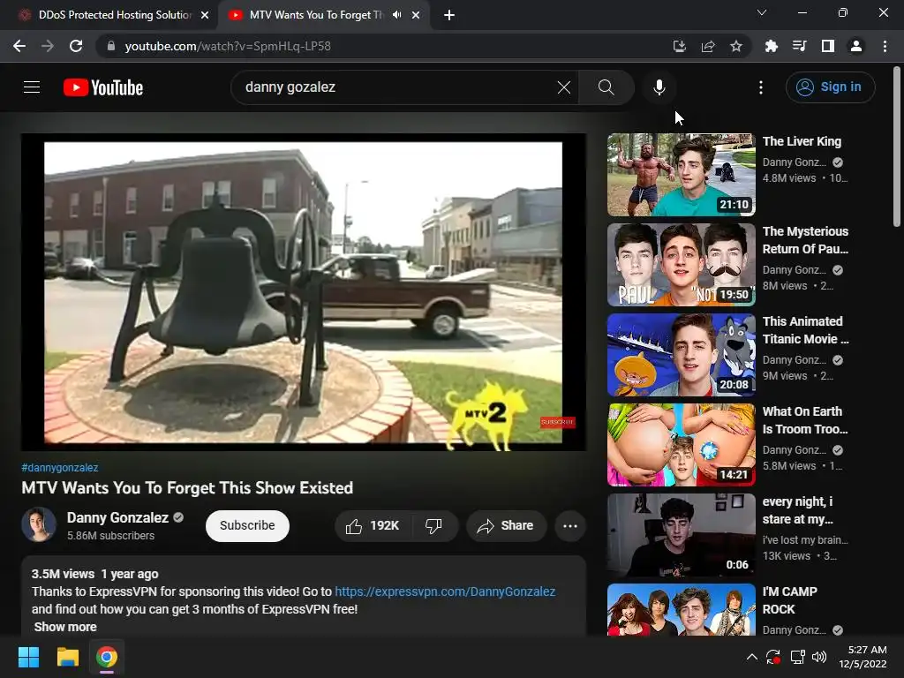The height and width of the screenshot is (678, 904).
Task: Open Danny Gonzalez channel avatar
Action: coord(39,524)
